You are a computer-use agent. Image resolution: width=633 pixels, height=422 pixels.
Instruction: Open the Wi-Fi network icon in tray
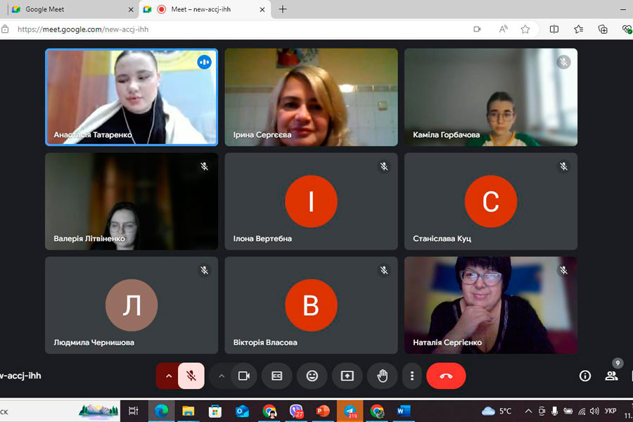[x=582, y=411]
